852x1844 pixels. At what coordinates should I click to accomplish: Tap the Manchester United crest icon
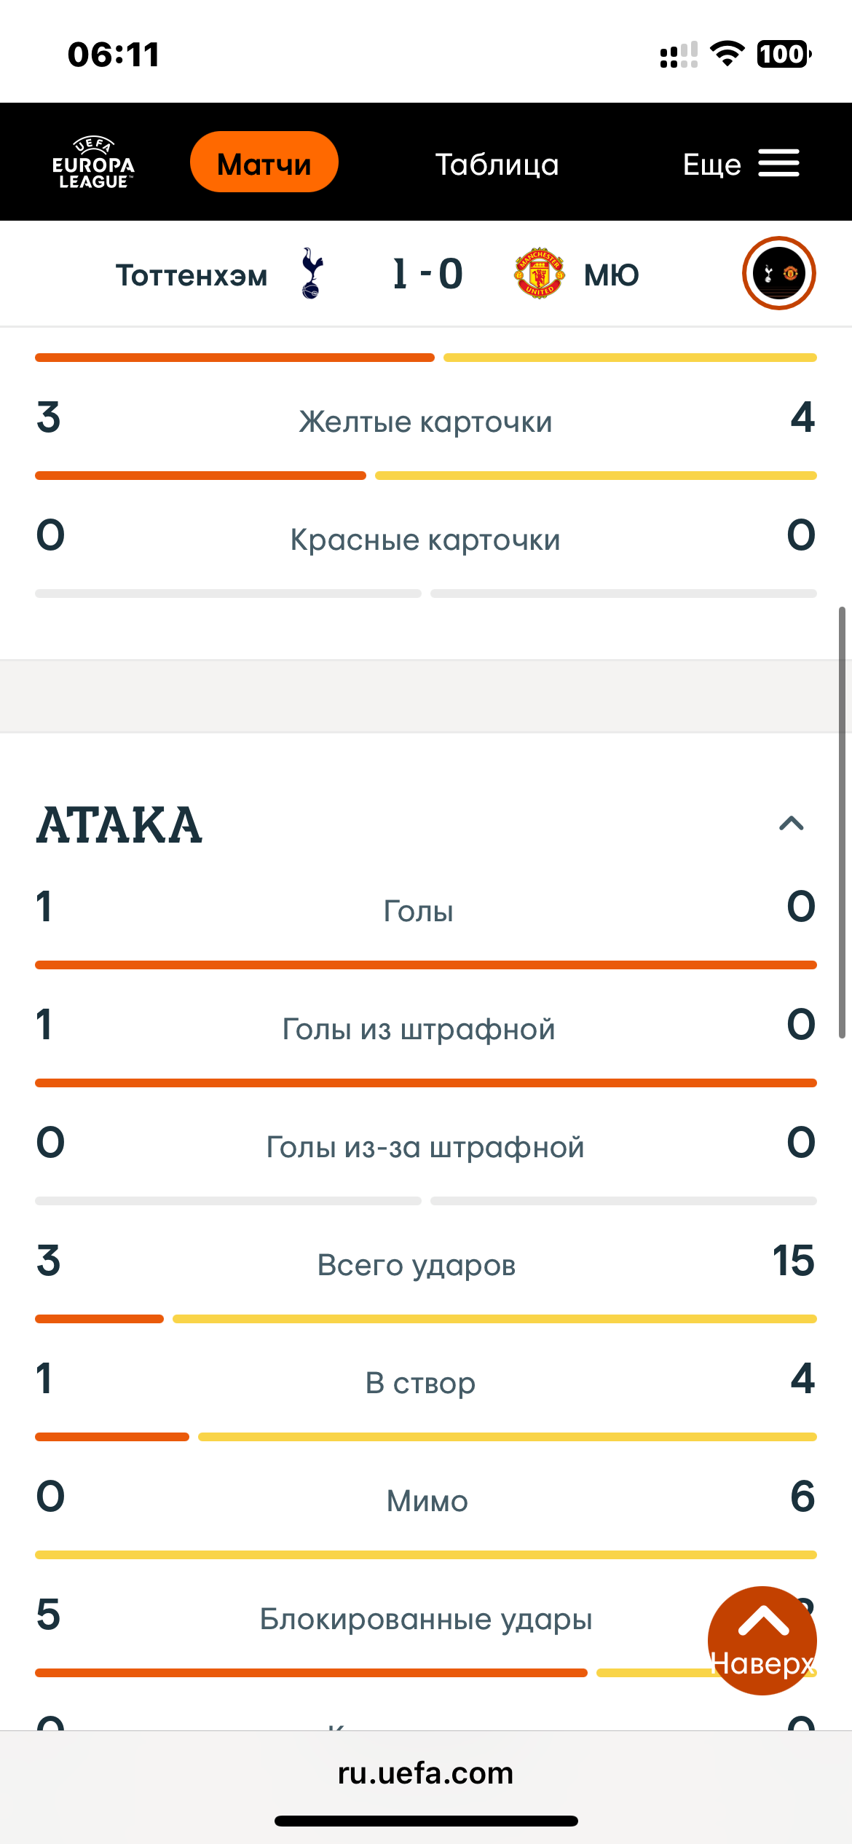pos(539,274)
